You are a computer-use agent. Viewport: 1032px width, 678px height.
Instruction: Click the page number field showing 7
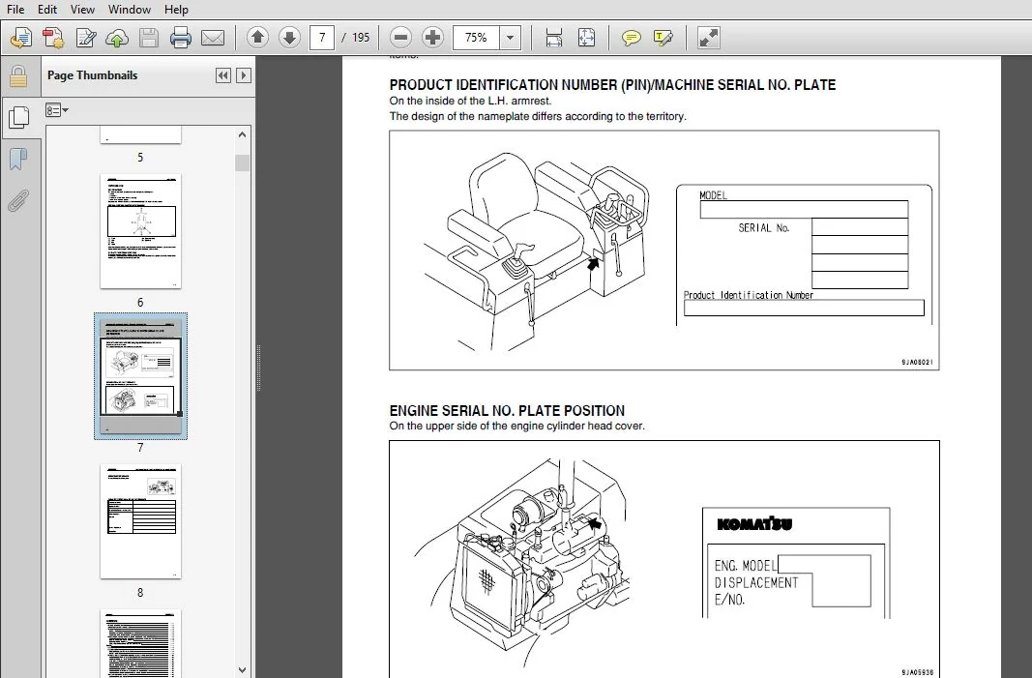322,38
